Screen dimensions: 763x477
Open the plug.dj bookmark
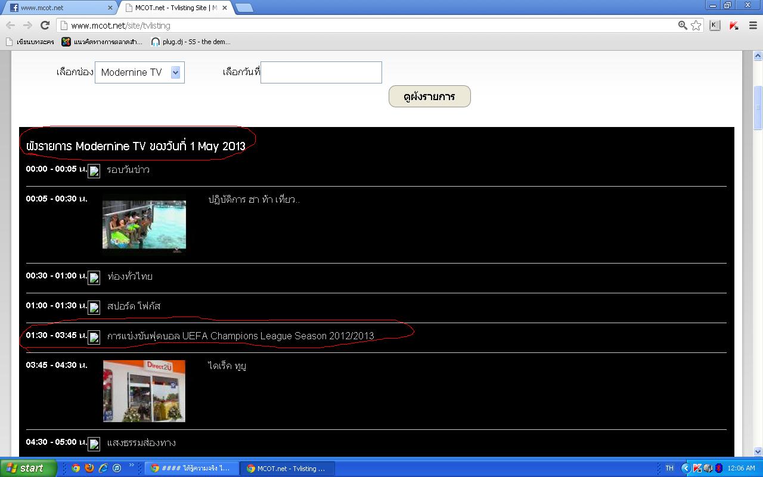191,42
